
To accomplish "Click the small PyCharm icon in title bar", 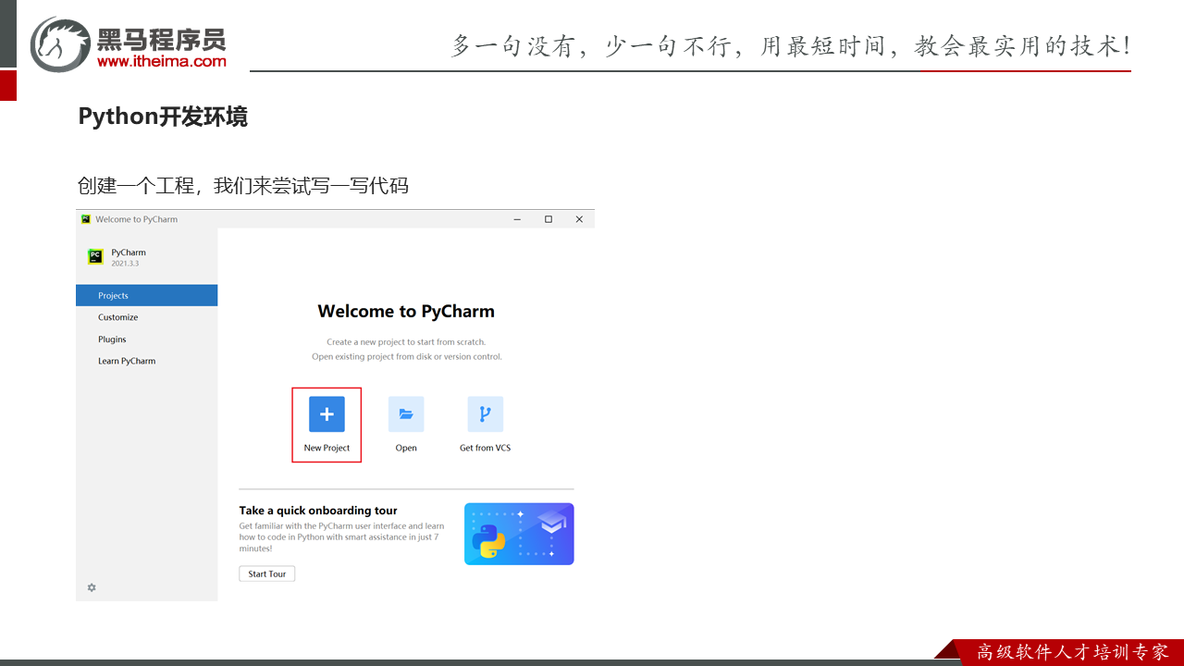I will (x=86, y=219).
